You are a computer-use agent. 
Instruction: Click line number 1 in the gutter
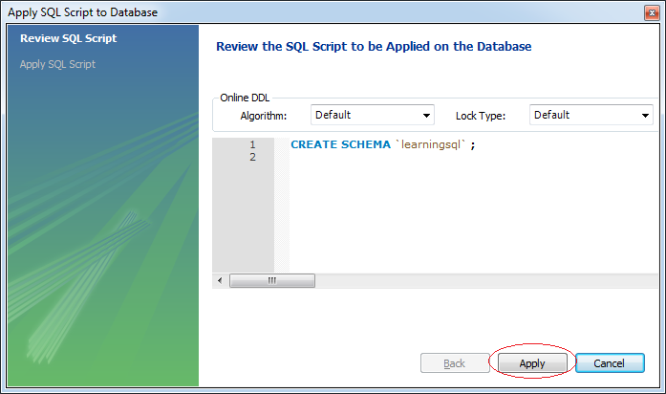tap(252, 144)
